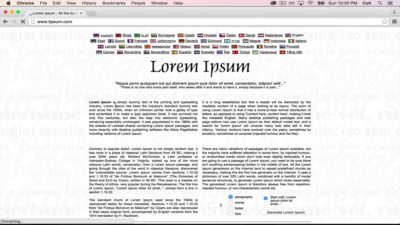Select the Lorem Ipsum browser tab
The image size is (400, 225).
coord(55,13)
